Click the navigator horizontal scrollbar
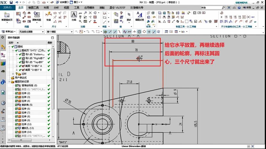 tap(21, 140)
